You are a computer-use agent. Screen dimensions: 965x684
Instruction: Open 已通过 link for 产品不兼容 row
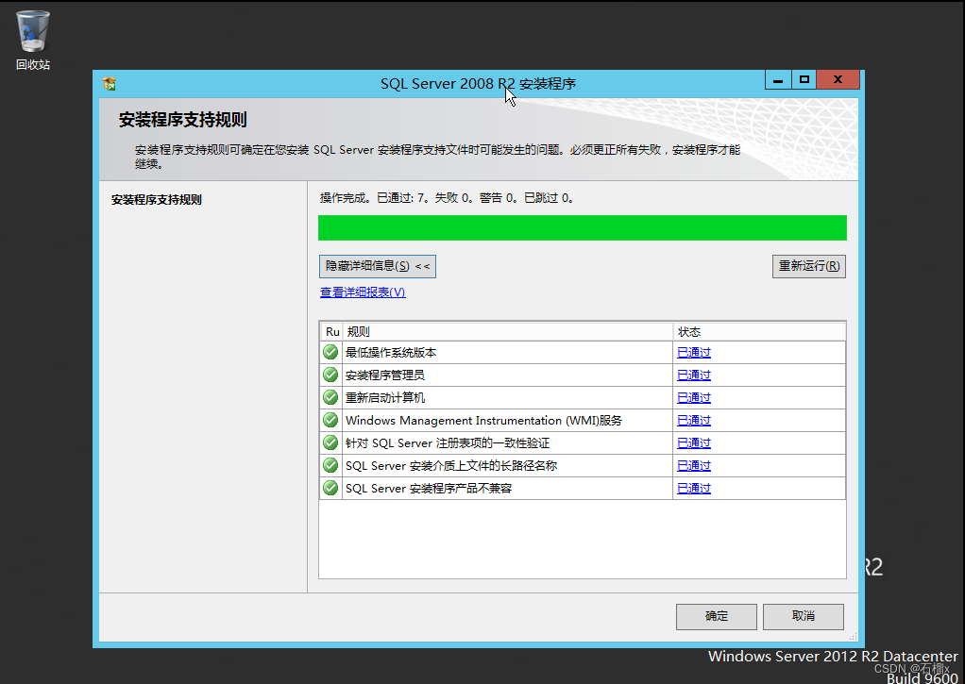point(694,489)
